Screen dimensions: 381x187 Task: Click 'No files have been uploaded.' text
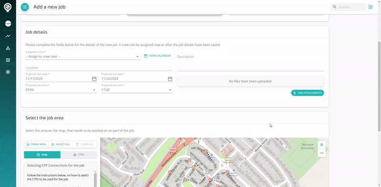pyautogui.click(x=251, y=81)
